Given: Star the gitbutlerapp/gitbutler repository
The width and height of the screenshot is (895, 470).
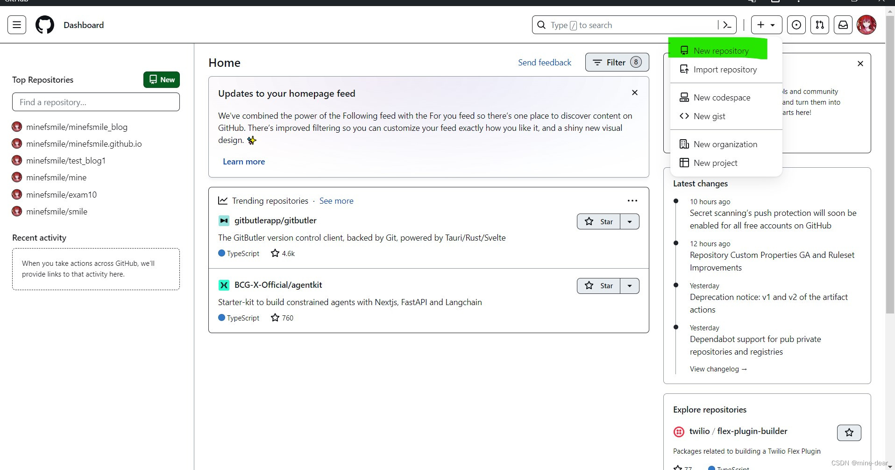Looking at the screenshot, I should [599, 221].
